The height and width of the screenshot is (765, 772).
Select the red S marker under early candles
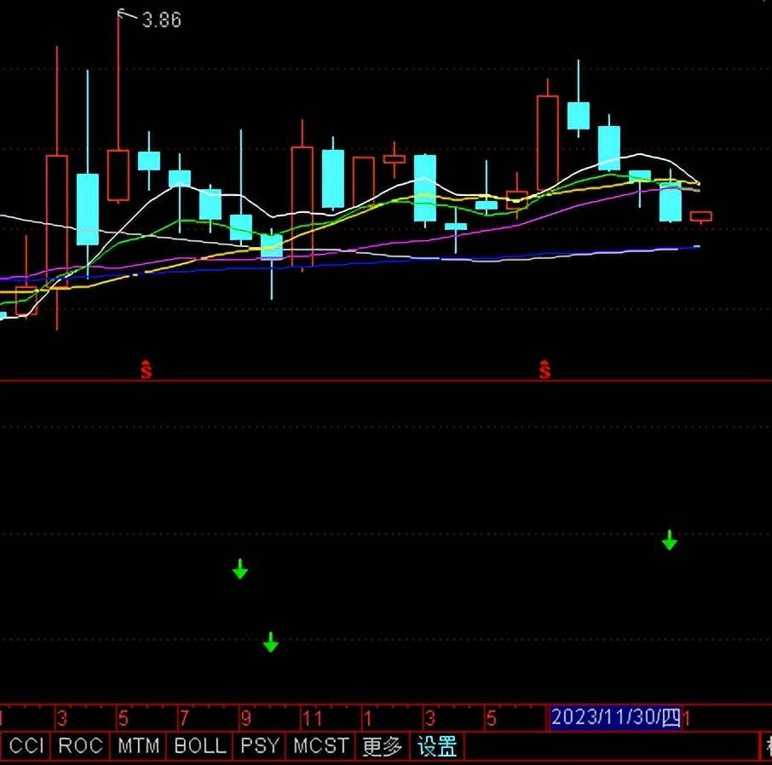pyautogui.click(x=147, y=369)
